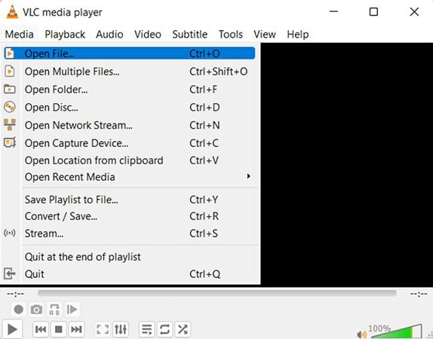Screen dimensions: 433x339
Task: Select Open Disc... entry
Action: point(130,107)
